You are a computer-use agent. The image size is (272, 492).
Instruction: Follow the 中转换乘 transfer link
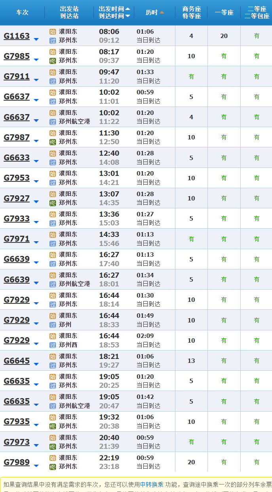pos(152,484)
